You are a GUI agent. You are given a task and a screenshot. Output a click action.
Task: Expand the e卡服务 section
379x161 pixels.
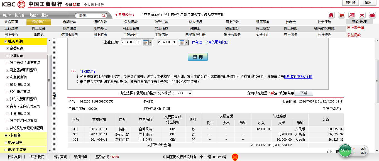pos(6,135)
